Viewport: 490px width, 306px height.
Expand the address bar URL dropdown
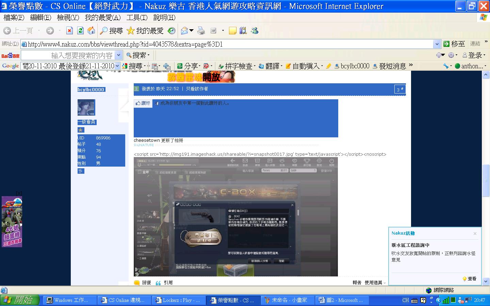click(437, 44)
